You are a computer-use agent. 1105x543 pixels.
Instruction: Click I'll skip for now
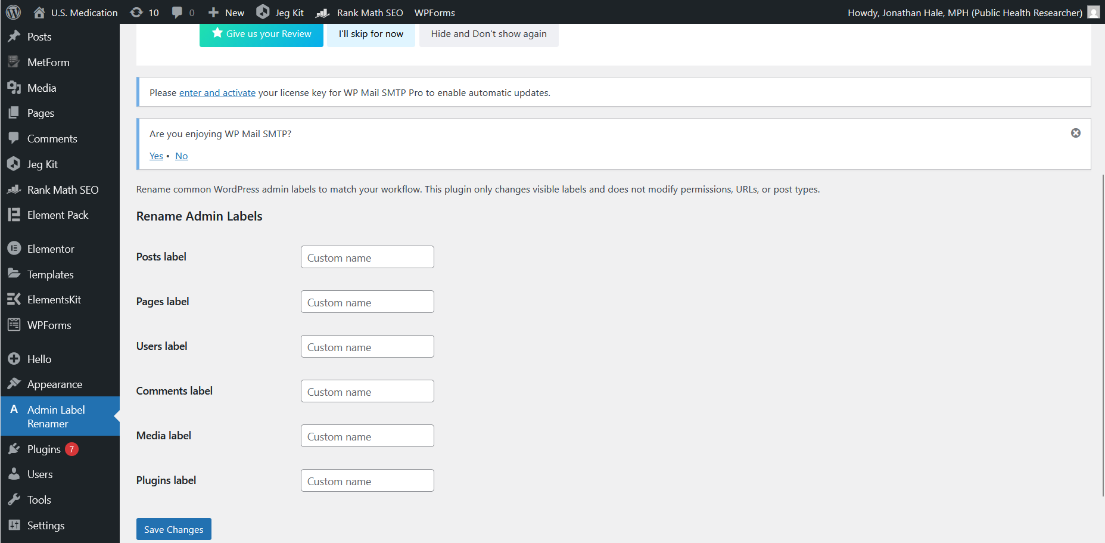(x=371, y=34)
